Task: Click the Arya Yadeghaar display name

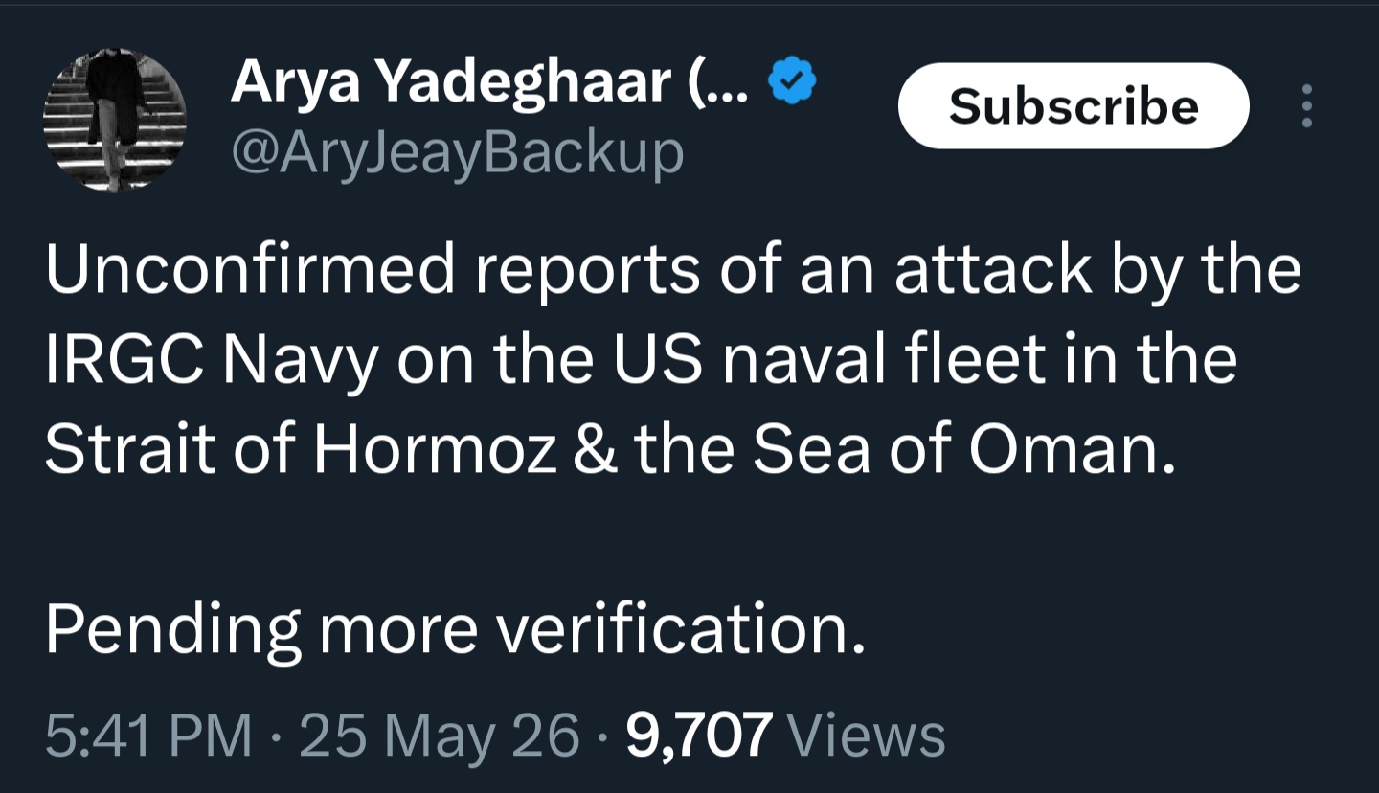Action: [x=450, y=81]
